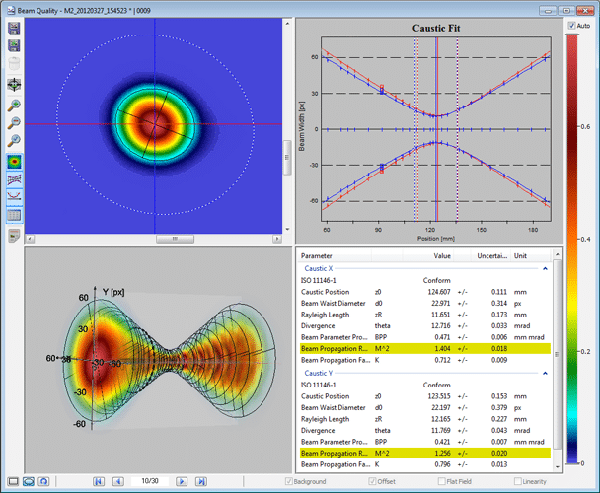Click the refresh rotate icon in bottom bar
The image size is (600, 493).
coord(43,481)
